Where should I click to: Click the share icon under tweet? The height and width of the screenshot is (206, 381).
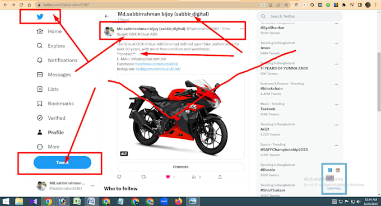[220, 177]
